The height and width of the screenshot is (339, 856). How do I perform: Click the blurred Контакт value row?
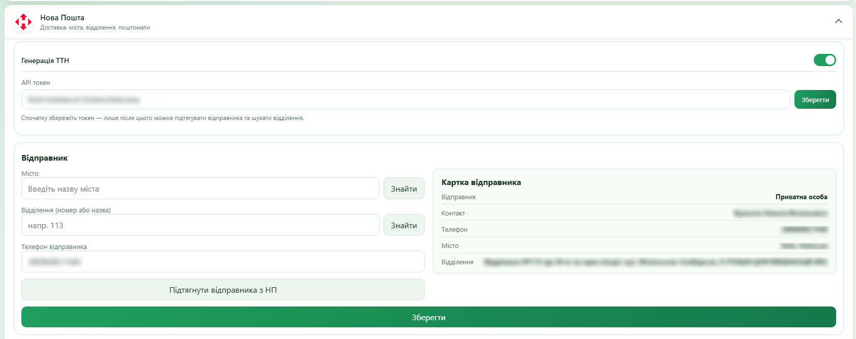tap(634, 213)
